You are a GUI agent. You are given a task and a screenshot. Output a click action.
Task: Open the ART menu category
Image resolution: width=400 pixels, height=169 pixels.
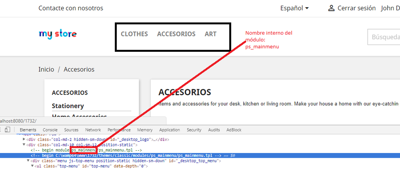pyautogui.click(x=210, y=34)
